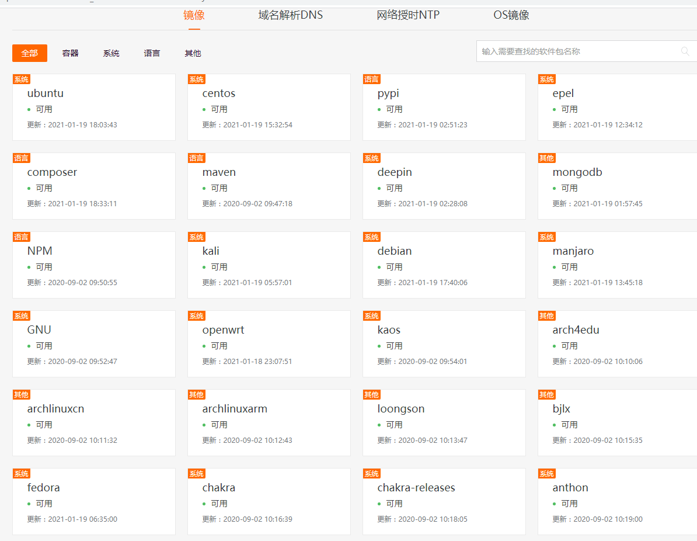Viewport: 697px width, 541px height.
Task: Click the 系统 tag on fedora card
Action: pos(22,473)
